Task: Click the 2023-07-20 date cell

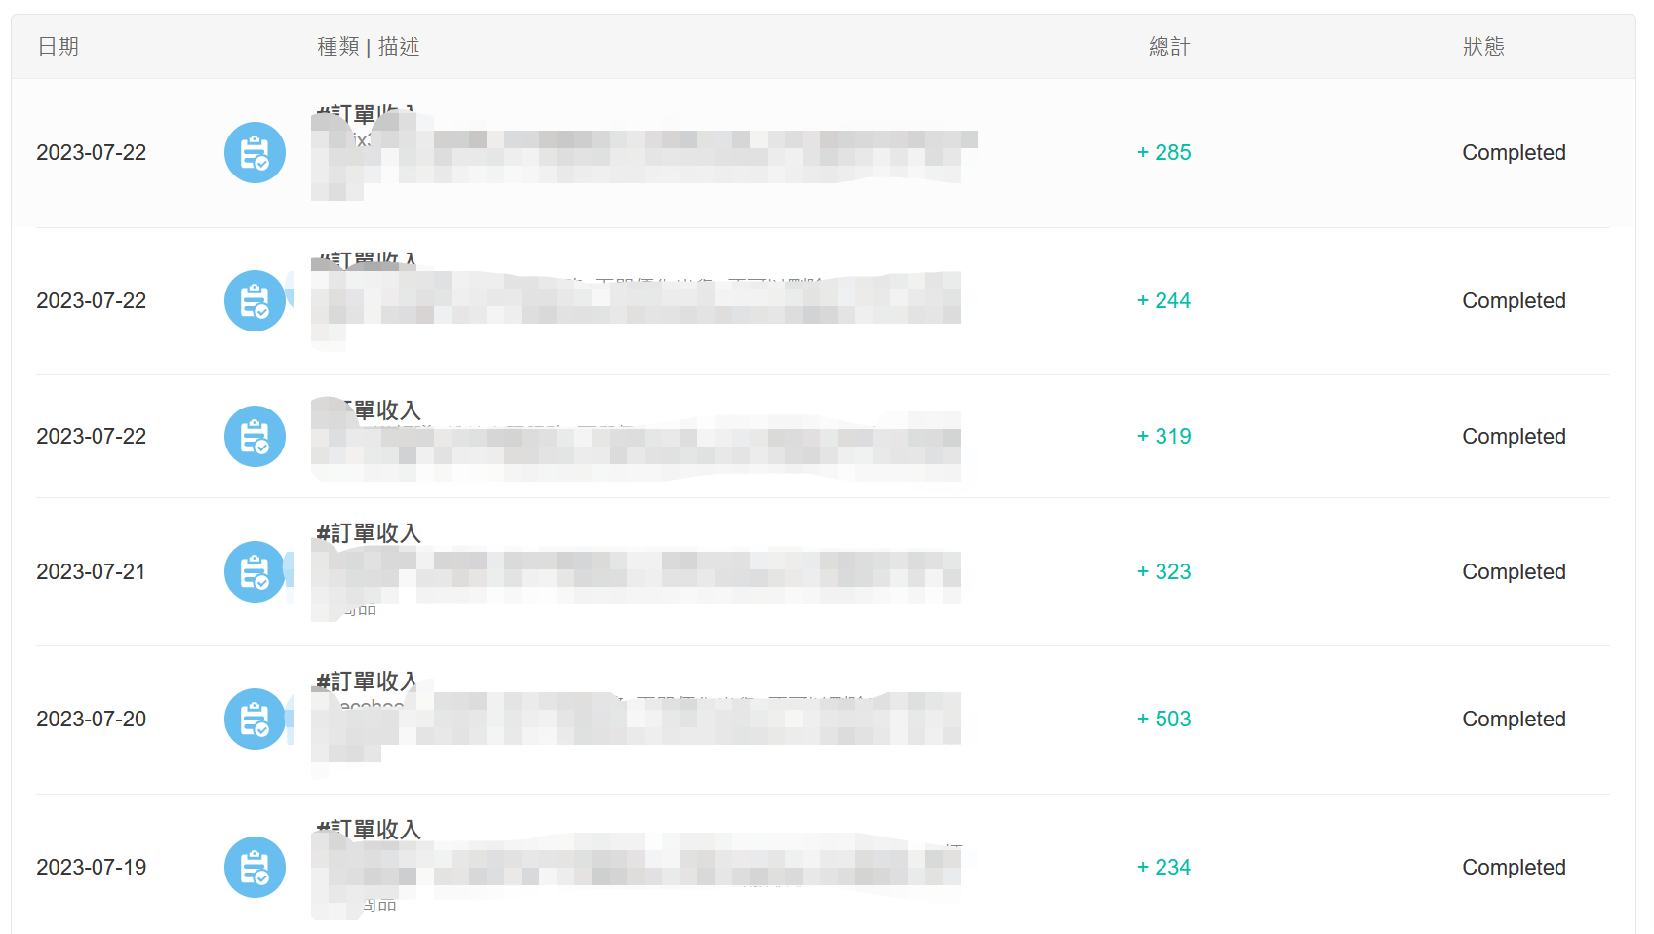Action: (91, 720)
